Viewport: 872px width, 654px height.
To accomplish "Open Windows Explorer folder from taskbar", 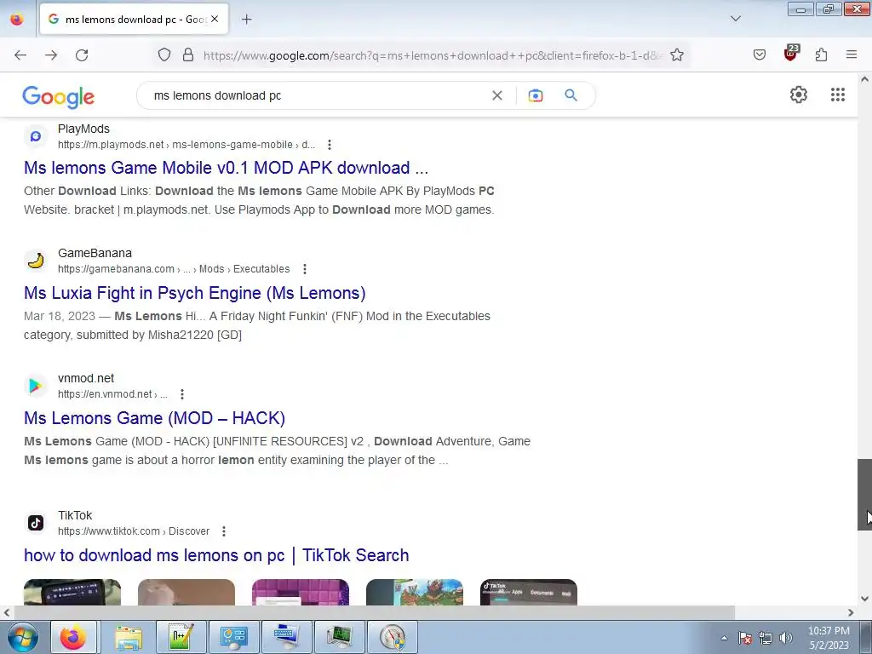I will click(x=129, y=637).
